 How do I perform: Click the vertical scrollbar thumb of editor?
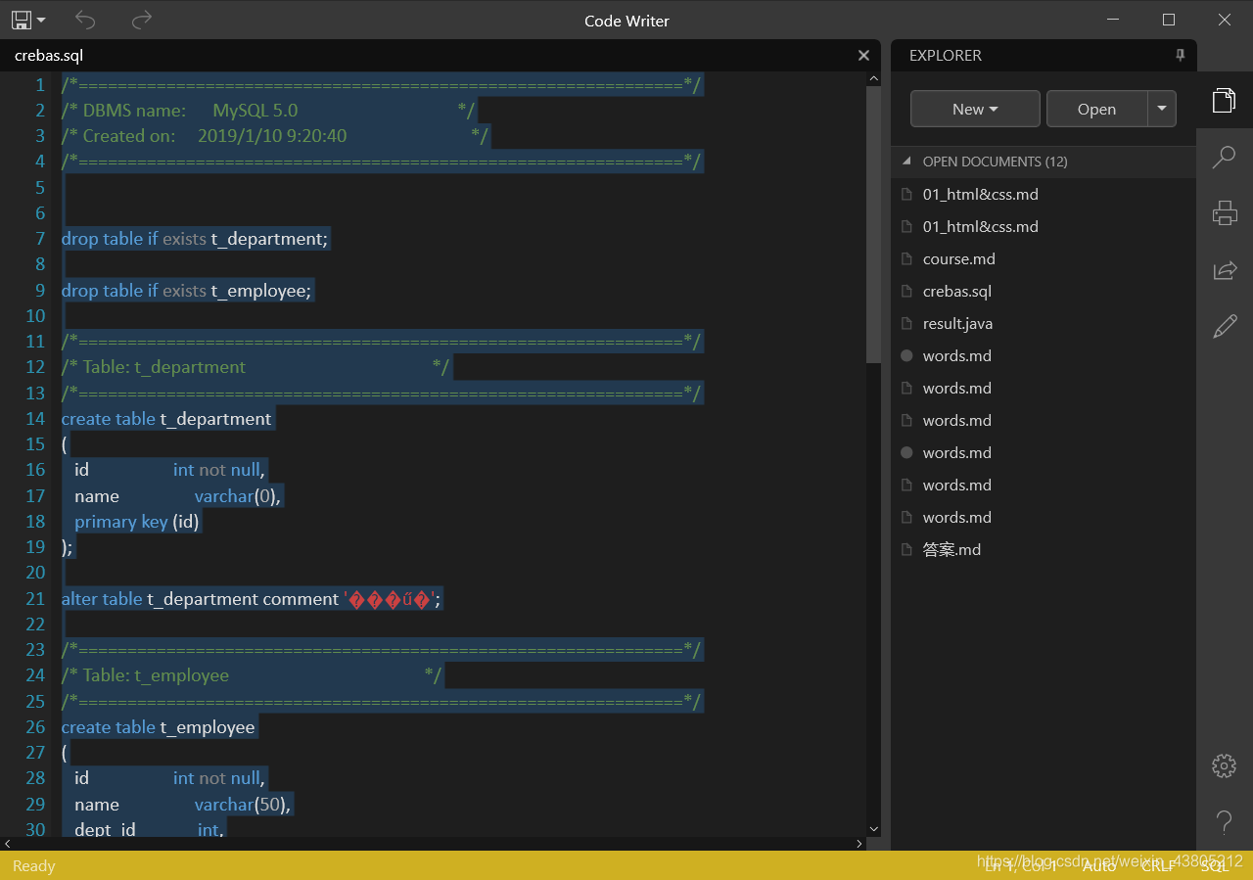pos(873,223)
